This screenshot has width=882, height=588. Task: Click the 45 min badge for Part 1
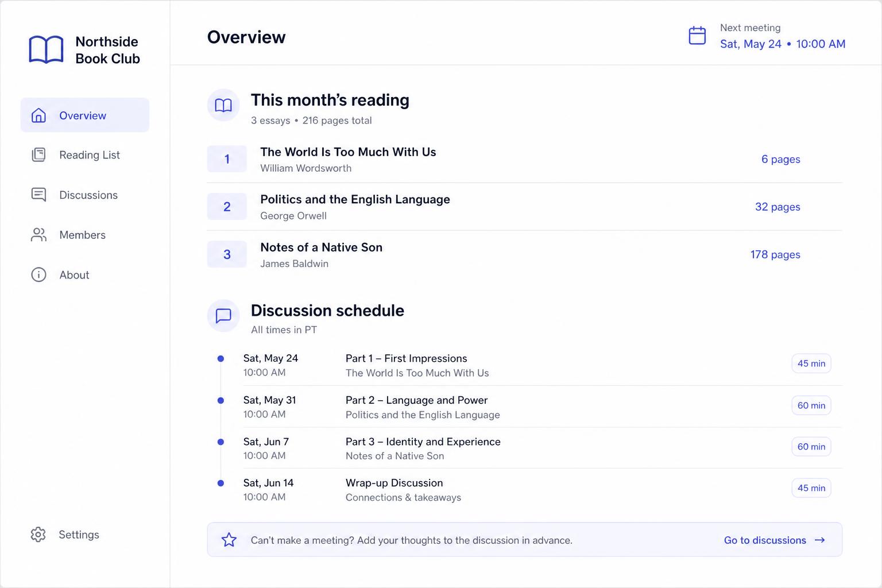click(811, 363)
